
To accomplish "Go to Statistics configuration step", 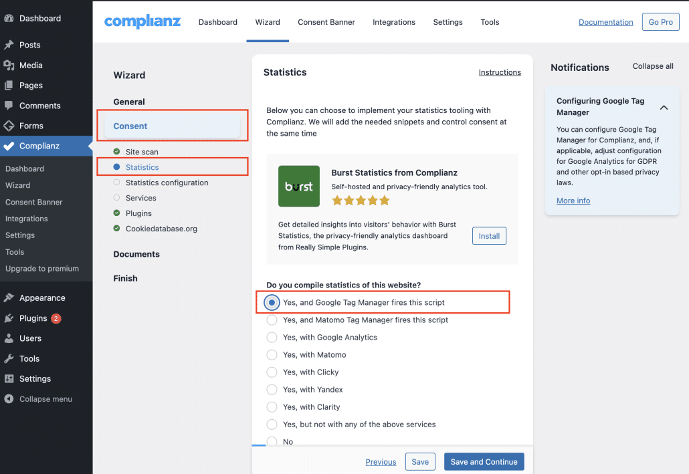I will click(x=167, y=183).
